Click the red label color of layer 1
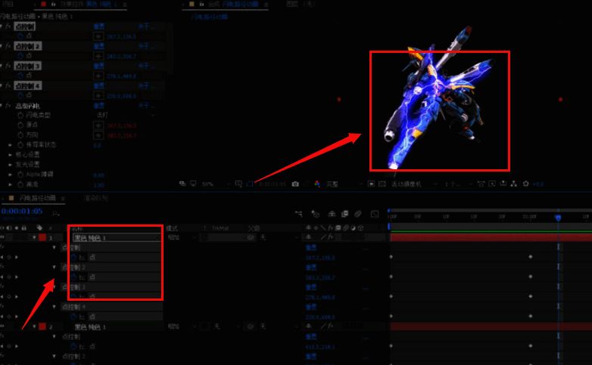 (x=42, y=237)
